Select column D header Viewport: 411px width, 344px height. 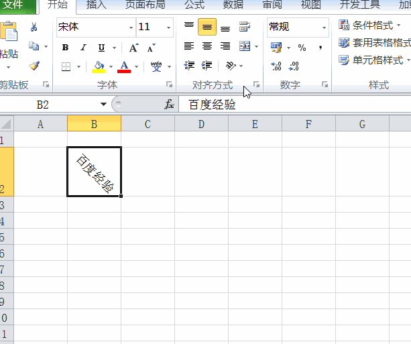[x=201, y=124]
